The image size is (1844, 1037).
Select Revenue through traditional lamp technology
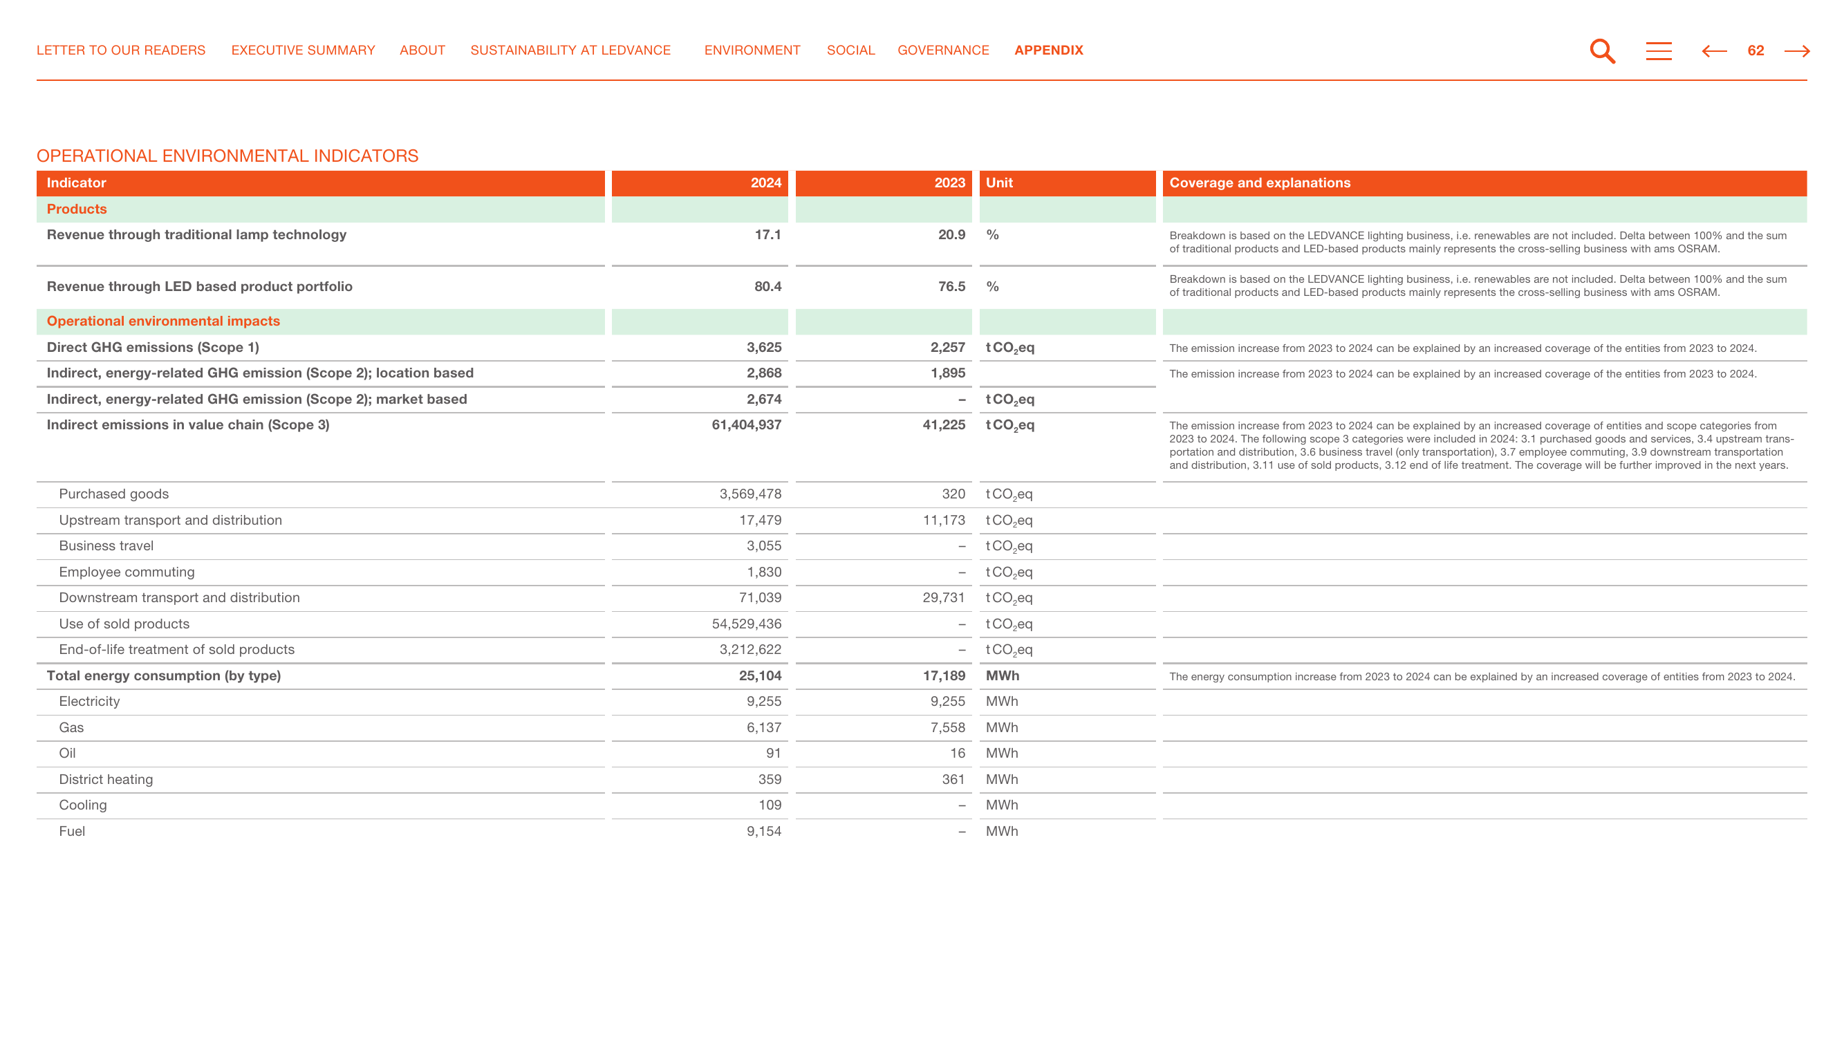(x=196, y=235)
